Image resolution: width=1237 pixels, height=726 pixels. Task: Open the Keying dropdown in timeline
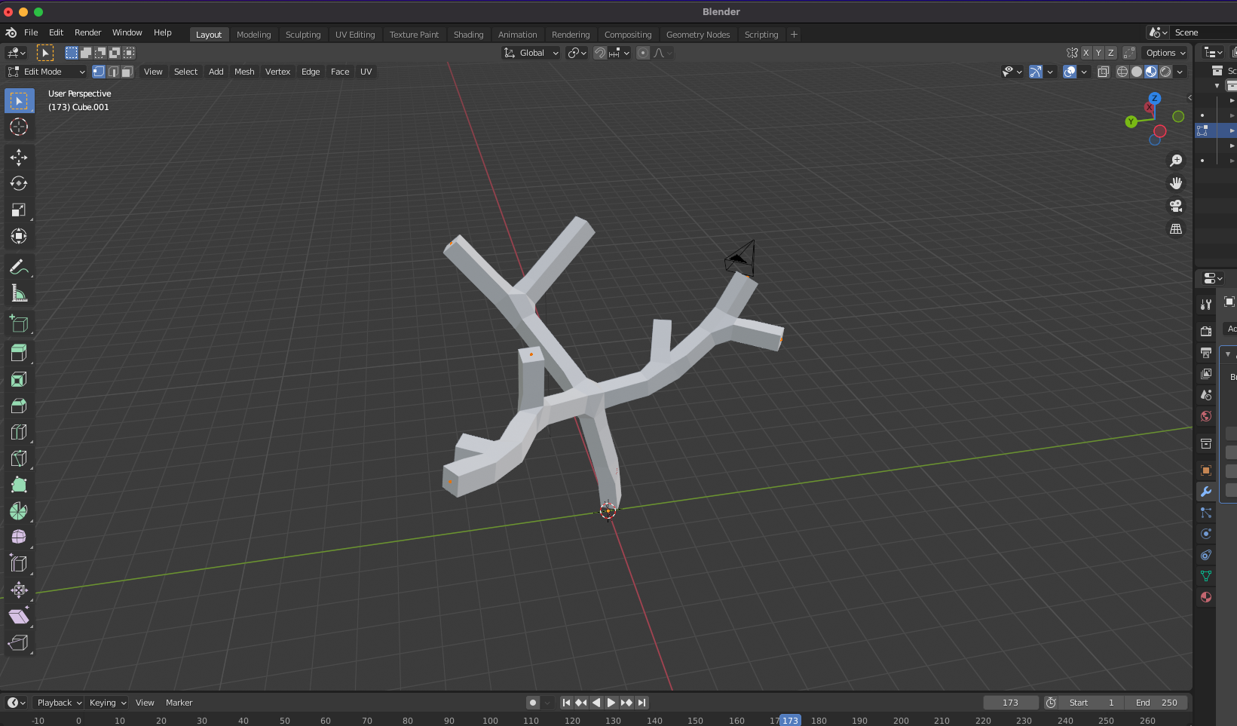click(x=107, y=703)
